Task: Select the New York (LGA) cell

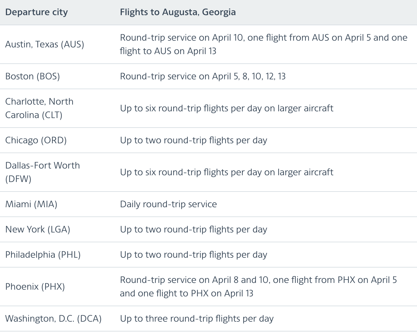Action: coord(38,229)
